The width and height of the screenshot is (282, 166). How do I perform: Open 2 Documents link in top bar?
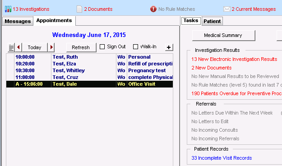pos(98,9)
